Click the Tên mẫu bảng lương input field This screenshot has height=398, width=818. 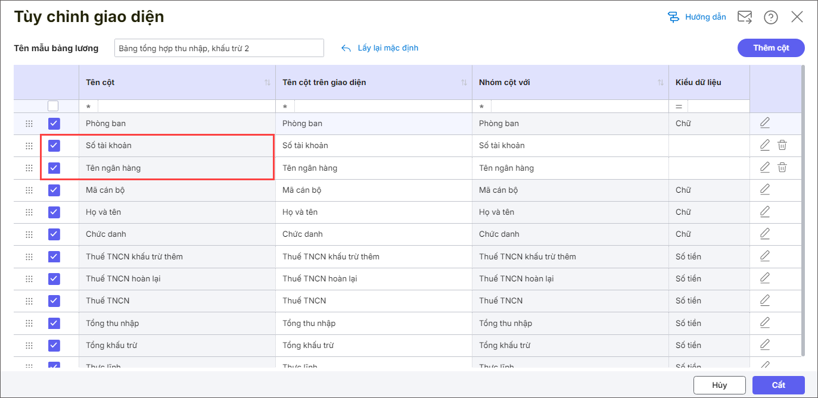tap(219, 48)
